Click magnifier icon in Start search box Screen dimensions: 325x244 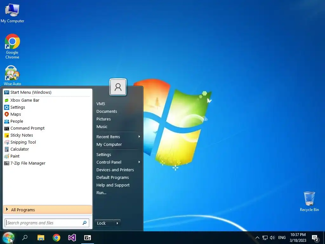(84, 223)
